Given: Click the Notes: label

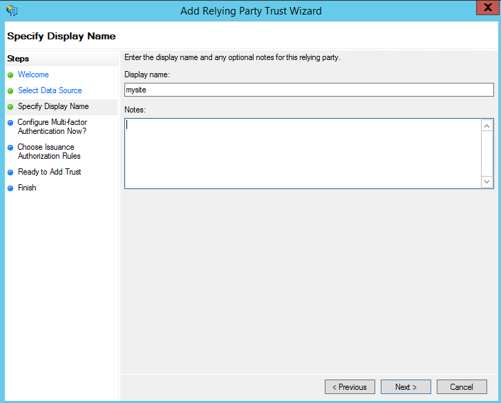Looking at the screenshot, I should click(135, 110).
